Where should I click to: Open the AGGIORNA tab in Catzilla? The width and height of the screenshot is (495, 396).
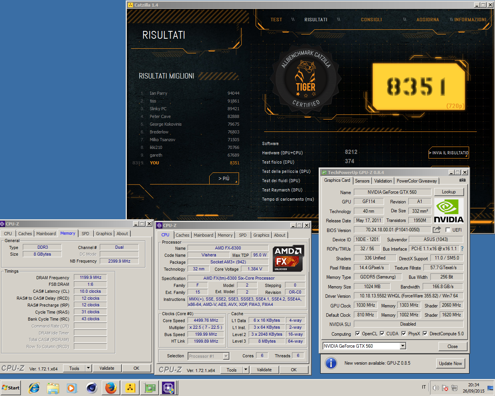pos(428,20)
